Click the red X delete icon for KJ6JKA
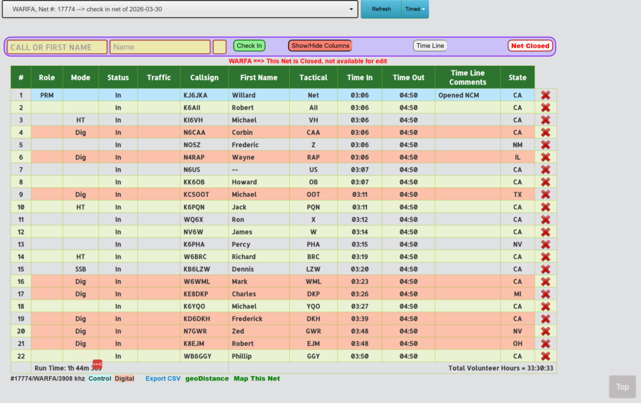This screenshot has height=403, width=641. click(x=545, y=95)
